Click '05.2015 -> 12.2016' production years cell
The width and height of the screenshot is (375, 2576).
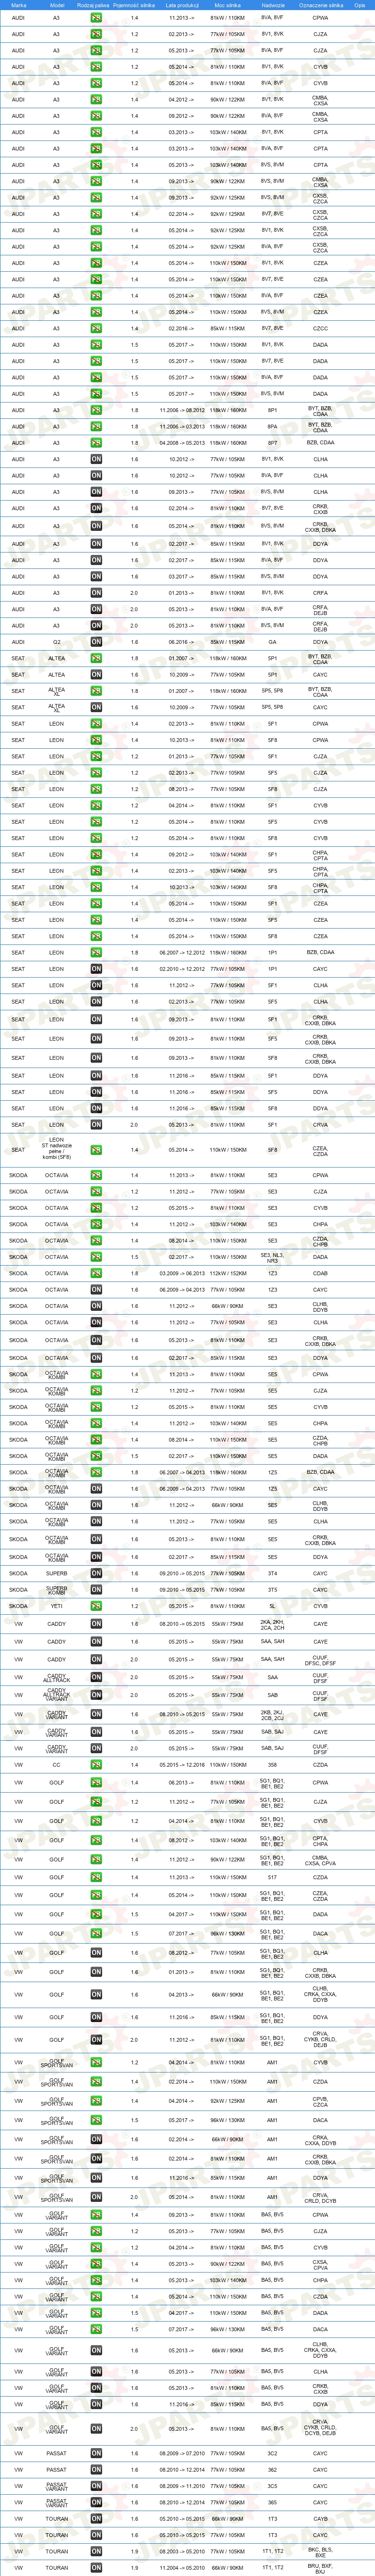pos(182,1765)
